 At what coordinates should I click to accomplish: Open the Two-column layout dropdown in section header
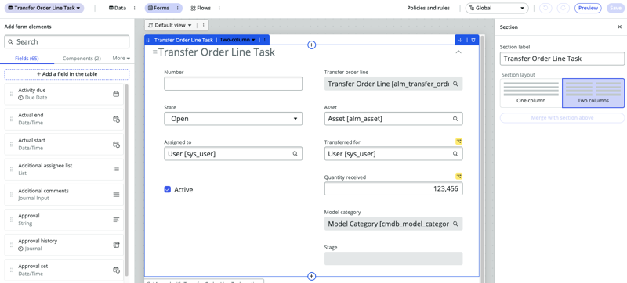coord(237,40)
